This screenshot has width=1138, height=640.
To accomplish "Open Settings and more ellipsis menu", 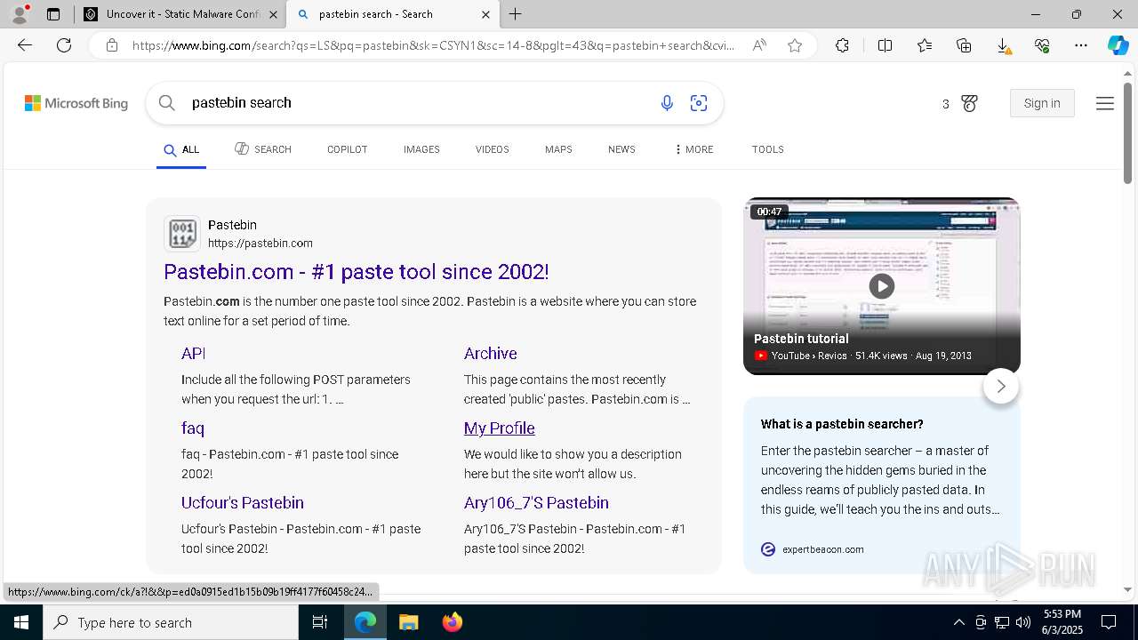I will tap(1081, 45).
